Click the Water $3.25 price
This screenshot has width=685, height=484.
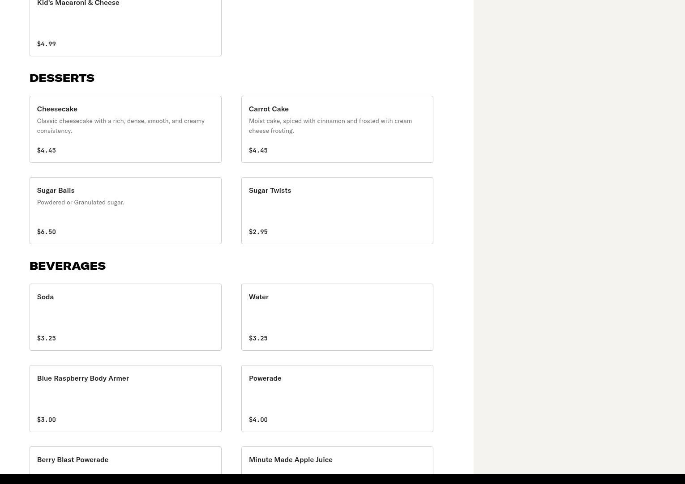(258, 338)
